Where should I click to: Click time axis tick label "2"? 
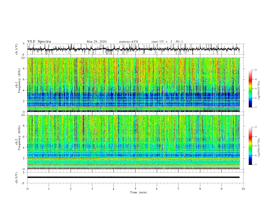71,189
